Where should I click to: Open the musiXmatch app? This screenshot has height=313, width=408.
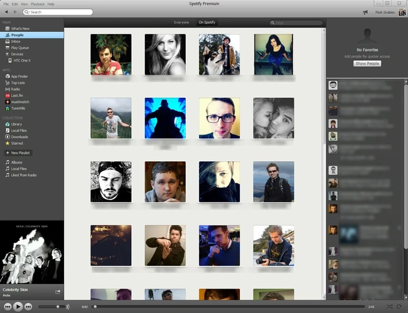20,102
